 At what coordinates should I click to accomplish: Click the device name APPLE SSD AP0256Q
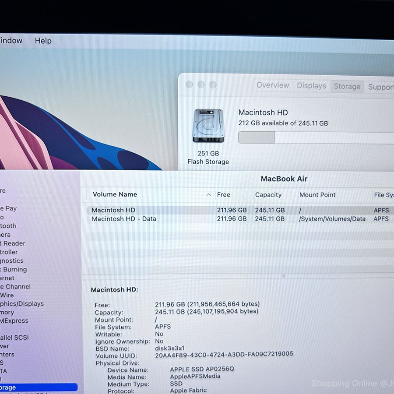point(202,369)
